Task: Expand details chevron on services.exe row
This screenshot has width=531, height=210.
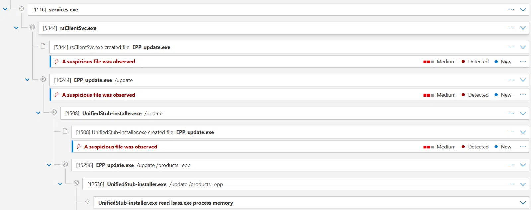Action: pos(523,10)
